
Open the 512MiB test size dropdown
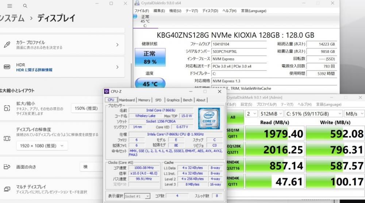271,114
